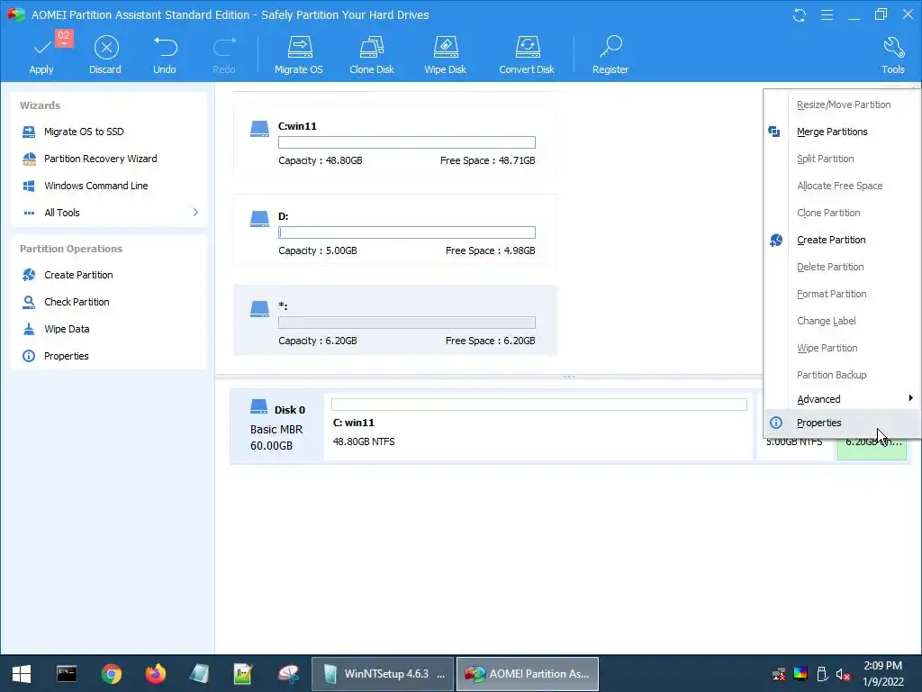Select the D: partition card
The image size is (922, 692).
394,230
